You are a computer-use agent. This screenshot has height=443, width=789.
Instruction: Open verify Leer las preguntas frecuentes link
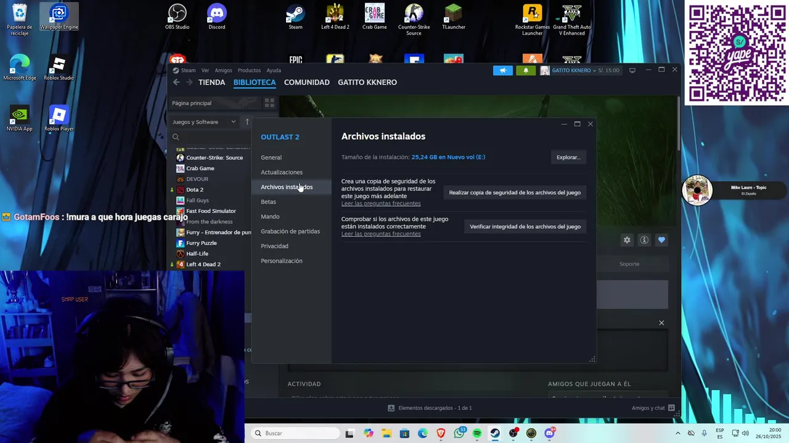click(381, 234)
